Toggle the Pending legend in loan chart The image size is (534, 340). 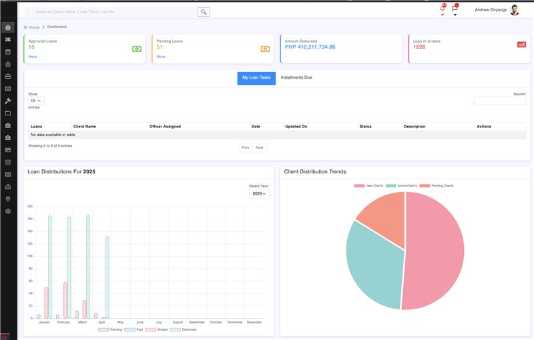pos(110,329)
